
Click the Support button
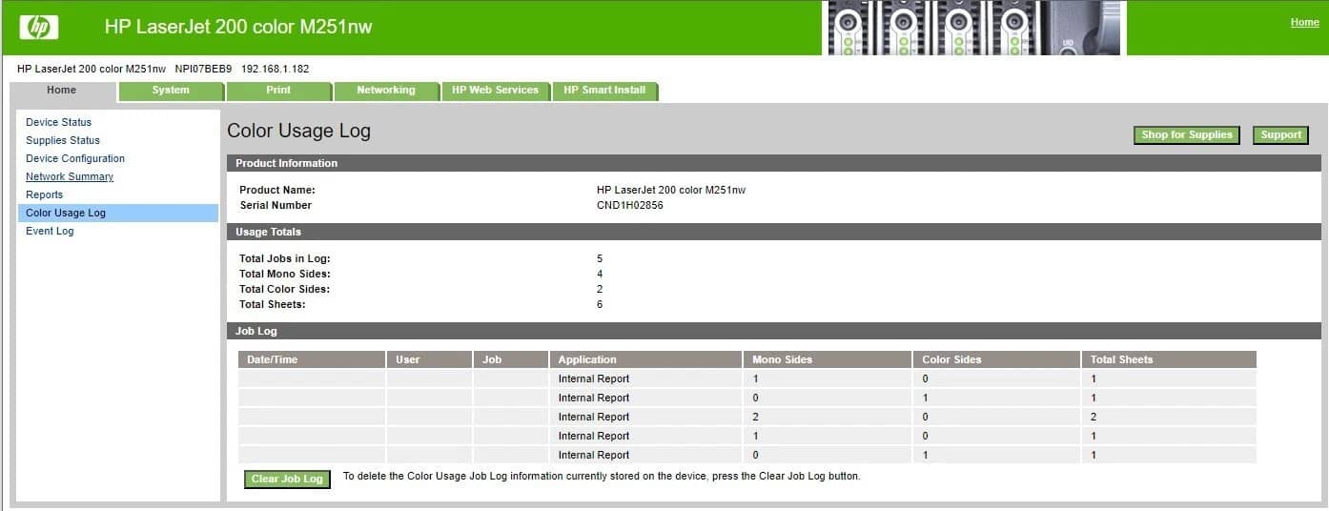click(1280, 135)
